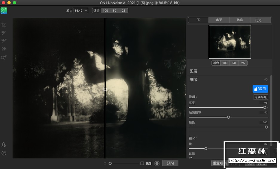Click the split-view divider handle

105,89
